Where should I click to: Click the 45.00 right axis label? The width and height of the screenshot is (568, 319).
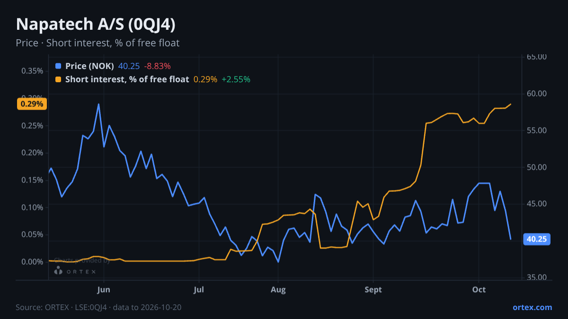pyautogui.click(x=537, y=204)
